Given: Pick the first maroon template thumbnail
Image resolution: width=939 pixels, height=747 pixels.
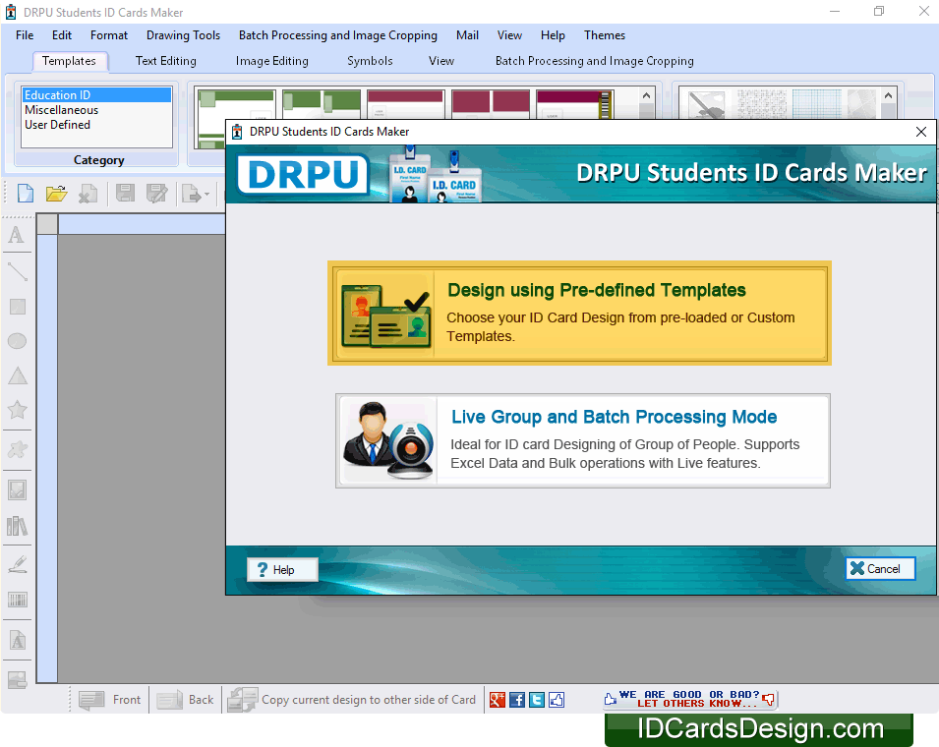Looking at the screenshot, I should click(406, 104).
